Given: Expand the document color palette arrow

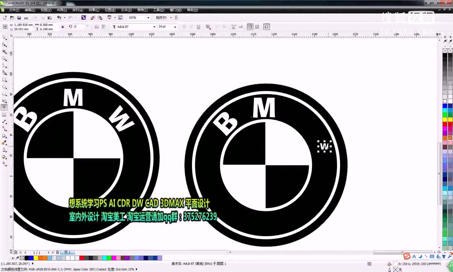Looking at the screenshot, I should tap(13, 258).
